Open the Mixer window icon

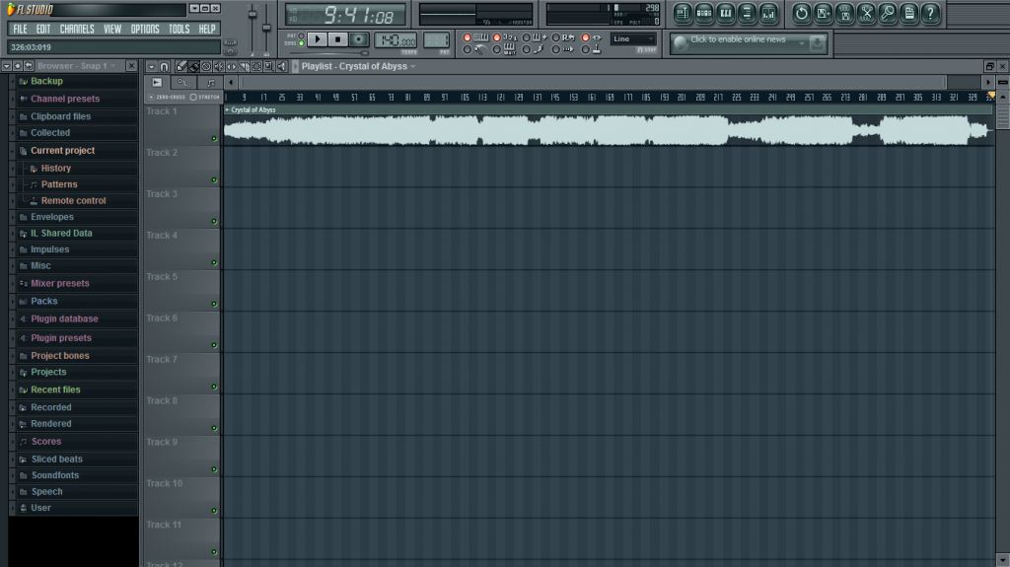click(768, 13)
